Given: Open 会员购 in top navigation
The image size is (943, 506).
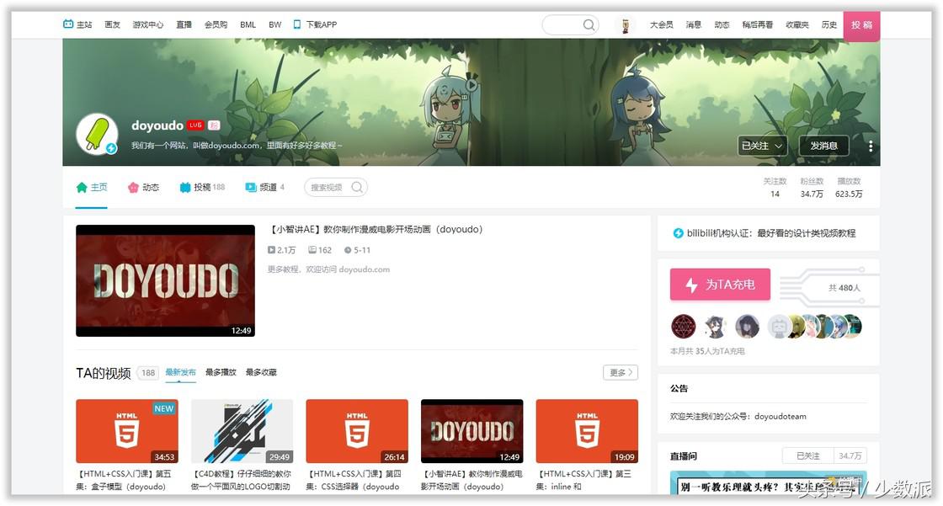Looking at the screenshot, I should click(x=216, y=24).
